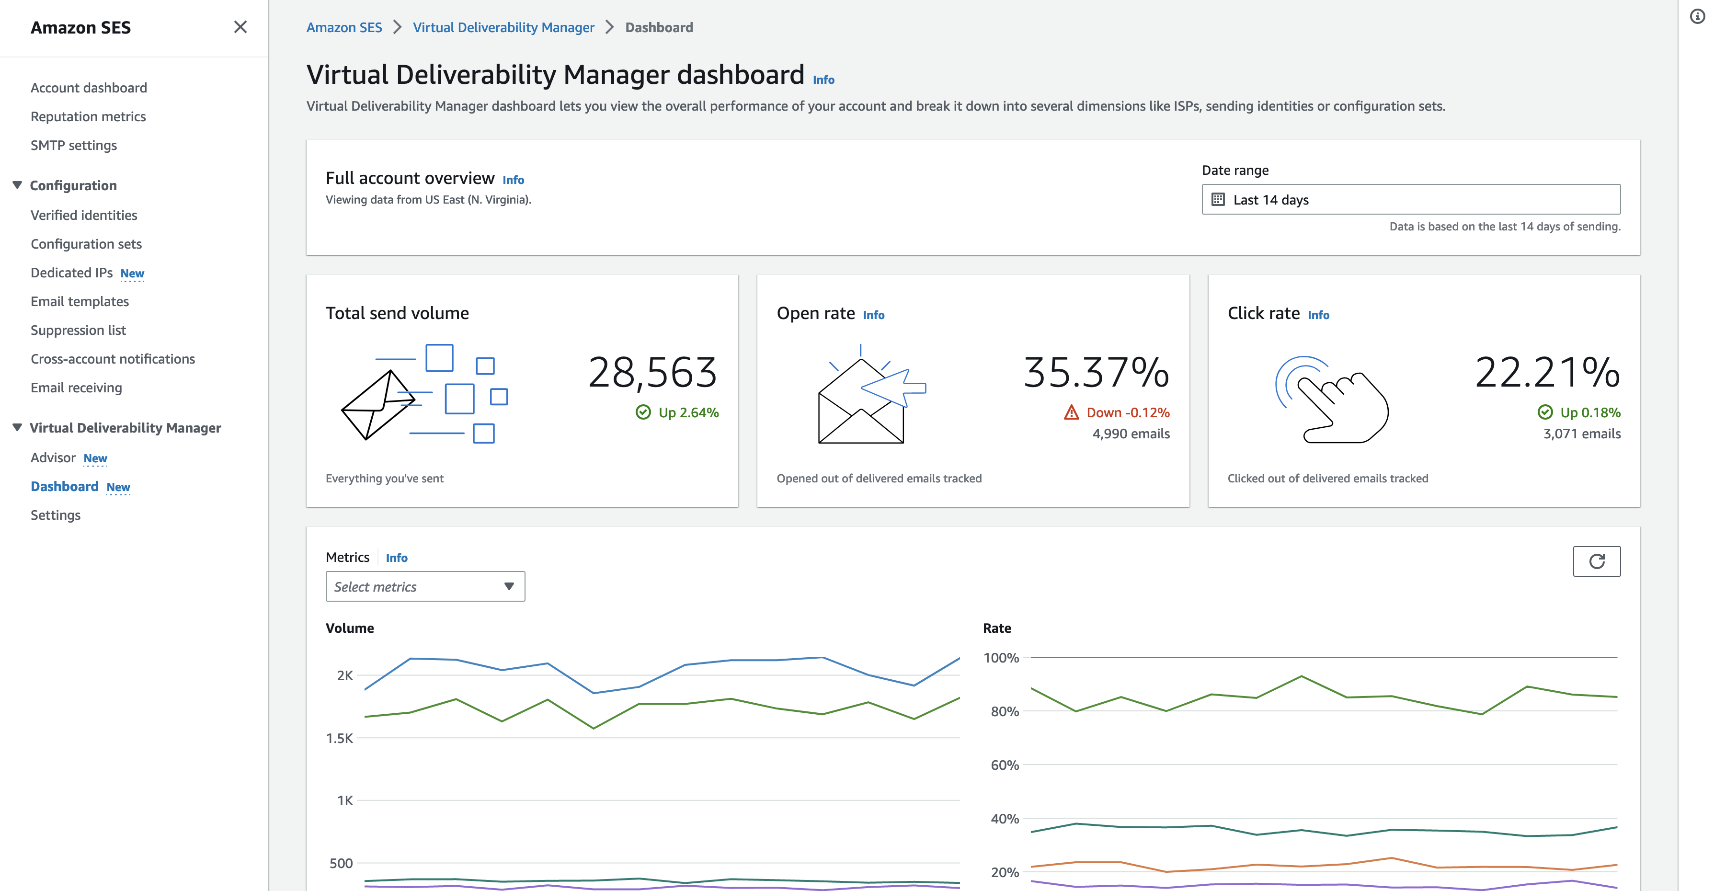Click the Info link next to dashboard title
1714x891 pixels.
824,77
